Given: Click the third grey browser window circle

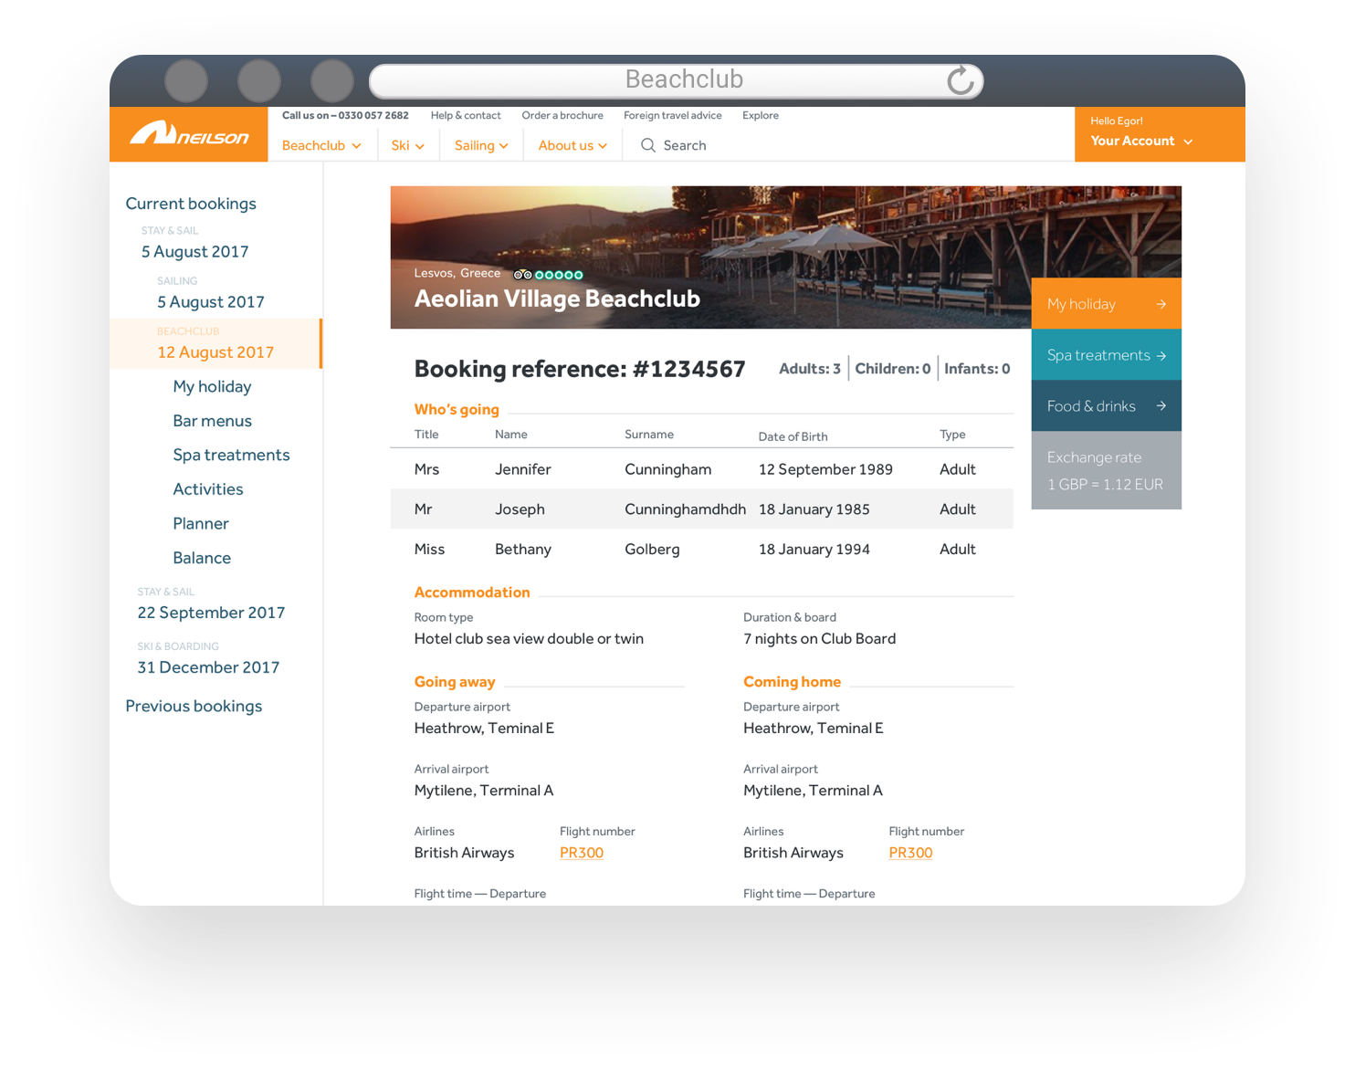Looking at the screenshot, I should 332,80.
